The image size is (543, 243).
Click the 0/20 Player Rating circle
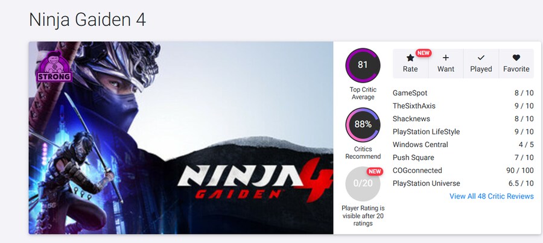click(363, 184)
